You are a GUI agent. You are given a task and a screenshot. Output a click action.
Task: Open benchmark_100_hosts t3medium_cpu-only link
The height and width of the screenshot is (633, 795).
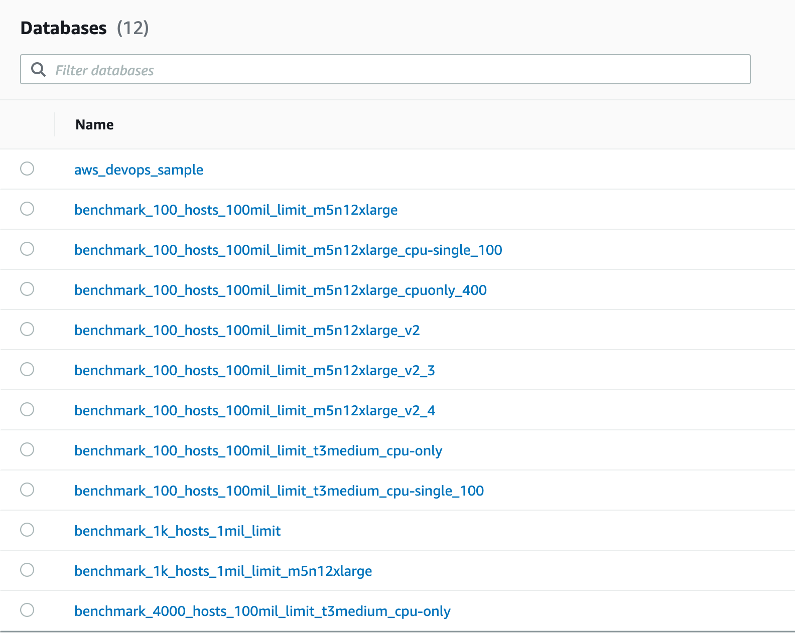pos(258,450)
